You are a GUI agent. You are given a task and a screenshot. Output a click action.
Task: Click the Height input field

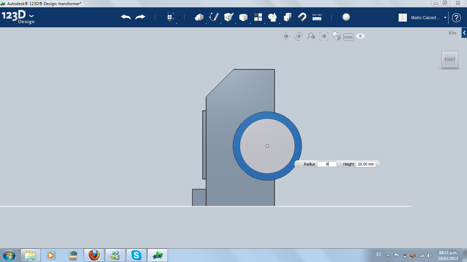pos(366,164)
